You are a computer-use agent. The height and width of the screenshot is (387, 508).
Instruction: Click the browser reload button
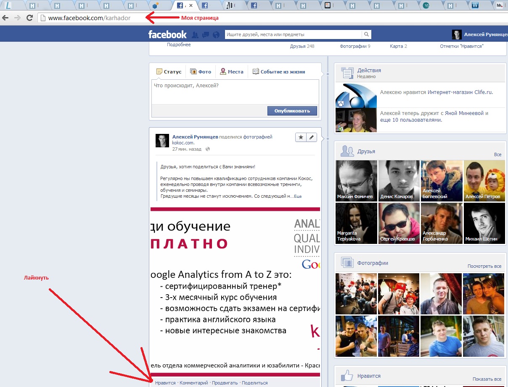(29, 18)
